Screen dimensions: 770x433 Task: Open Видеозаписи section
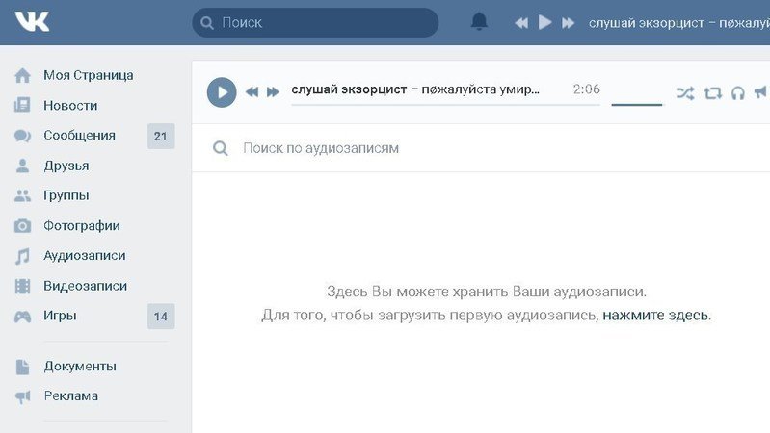point(85,286)
